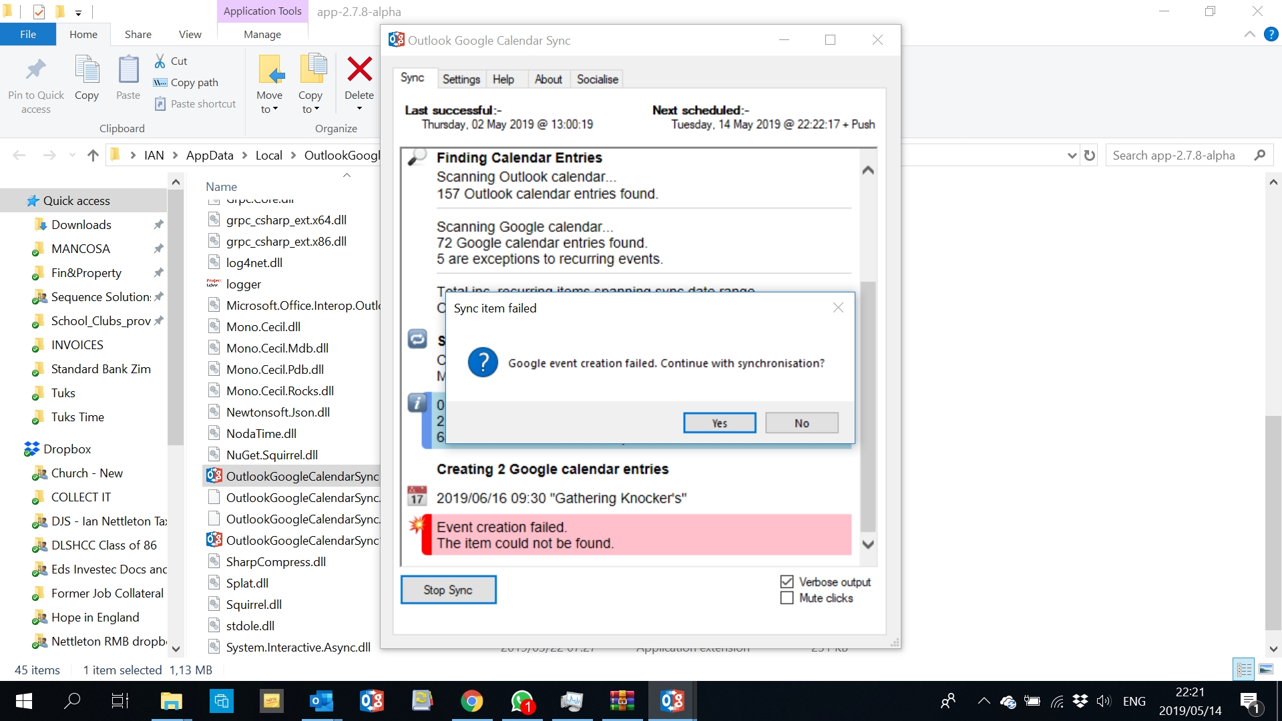This screenshot has height=721, width=1282.
Task: Minimize the ribbon chevron
Action: 1249,34
